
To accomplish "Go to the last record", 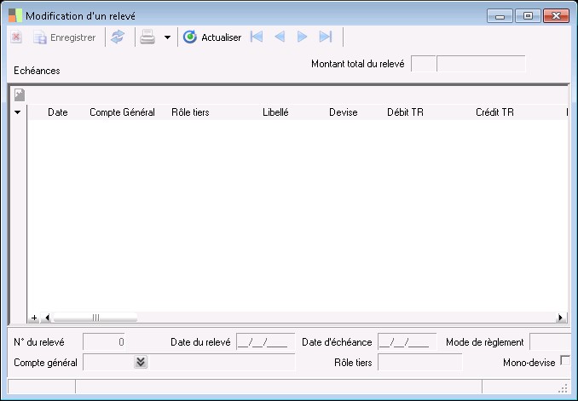I will click(325, 37).
